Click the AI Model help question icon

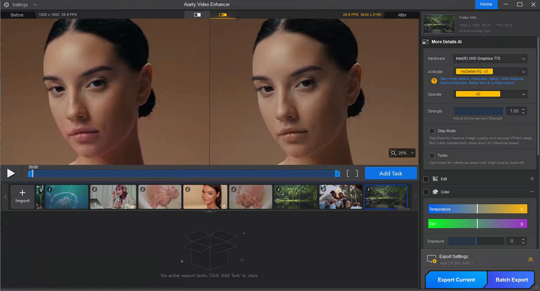(x=434, y=81)
